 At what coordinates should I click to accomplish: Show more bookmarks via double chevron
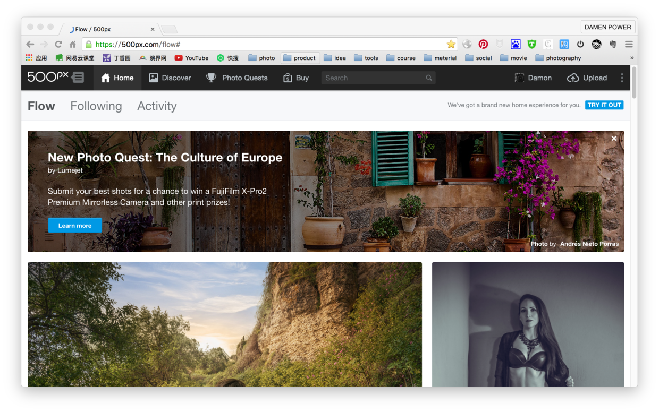tap(631, 58)
